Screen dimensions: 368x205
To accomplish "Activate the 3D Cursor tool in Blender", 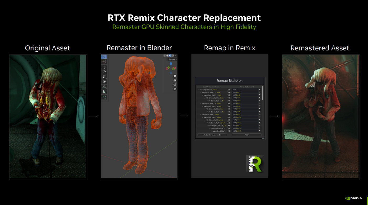I will [104, 62].
